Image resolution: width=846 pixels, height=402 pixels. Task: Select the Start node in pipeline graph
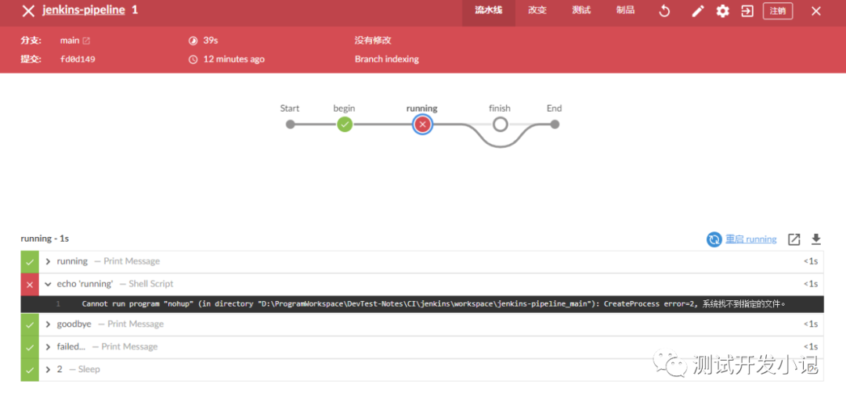291,124
